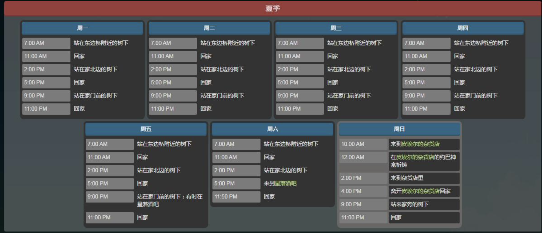Select the 周日 day header

point(399,129)
